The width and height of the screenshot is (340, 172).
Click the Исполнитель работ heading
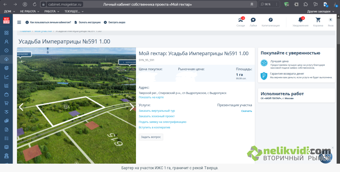tap(282, 94)
